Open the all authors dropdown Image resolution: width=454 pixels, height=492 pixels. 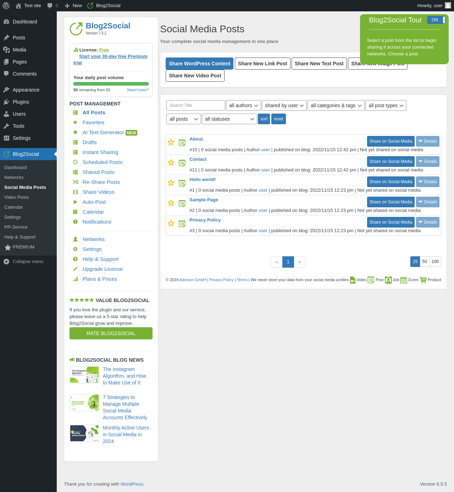click(243, 105)
